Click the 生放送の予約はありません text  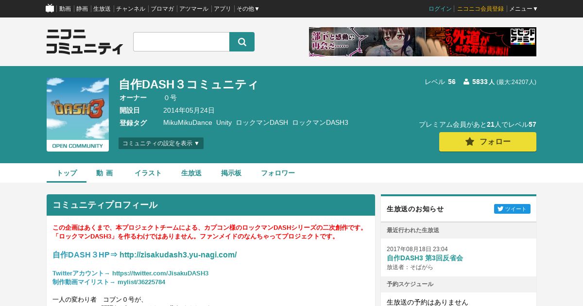(428, 302)
